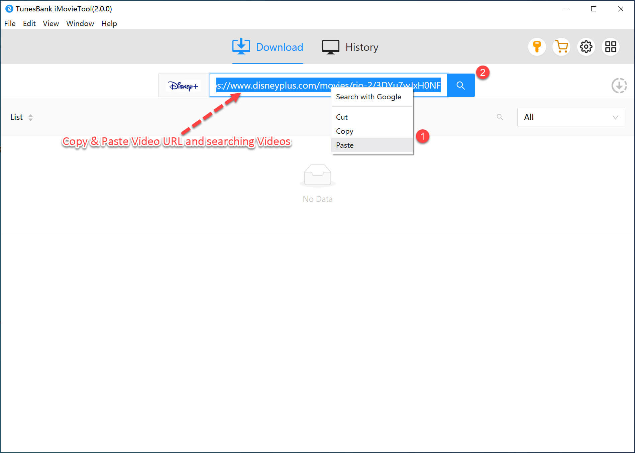Viewport: 635px width, 453px height.
Task: Click the circular download queue icon
Action: [619, 86]
